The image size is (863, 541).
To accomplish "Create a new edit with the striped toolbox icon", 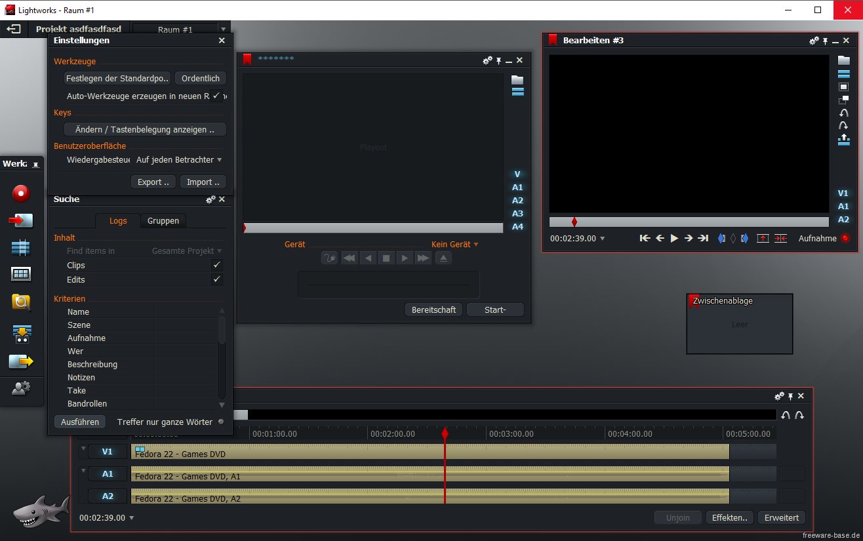I will point(21,247).
